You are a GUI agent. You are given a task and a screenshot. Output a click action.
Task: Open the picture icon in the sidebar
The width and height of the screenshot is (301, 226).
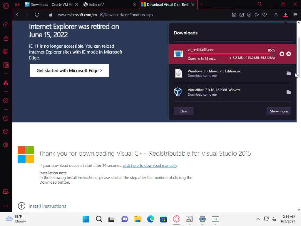pos(6,191)
